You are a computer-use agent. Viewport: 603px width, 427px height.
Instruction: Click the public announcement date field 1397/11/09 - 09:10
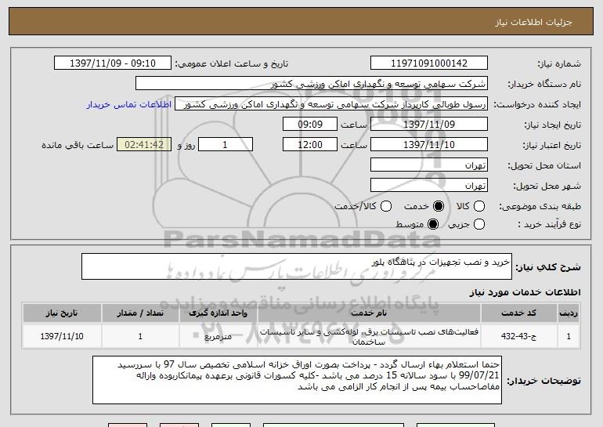point(113,63)
